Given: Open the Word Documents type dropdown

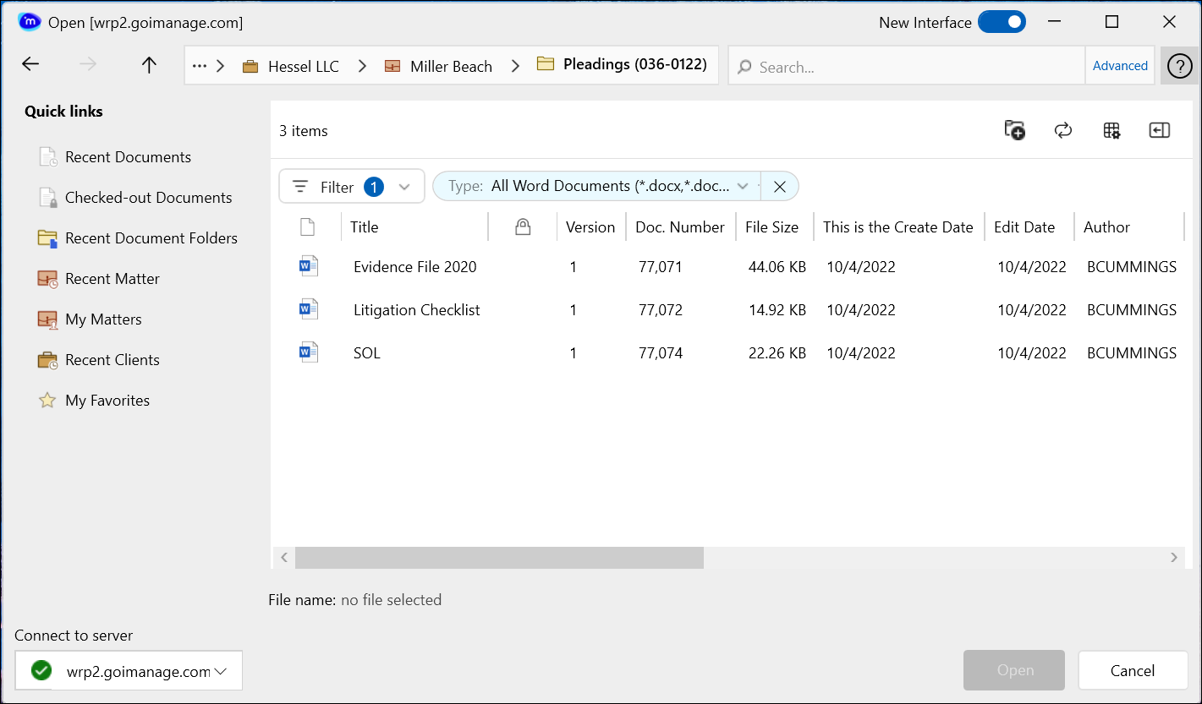Looking at the screenshot, I should 742,186.
